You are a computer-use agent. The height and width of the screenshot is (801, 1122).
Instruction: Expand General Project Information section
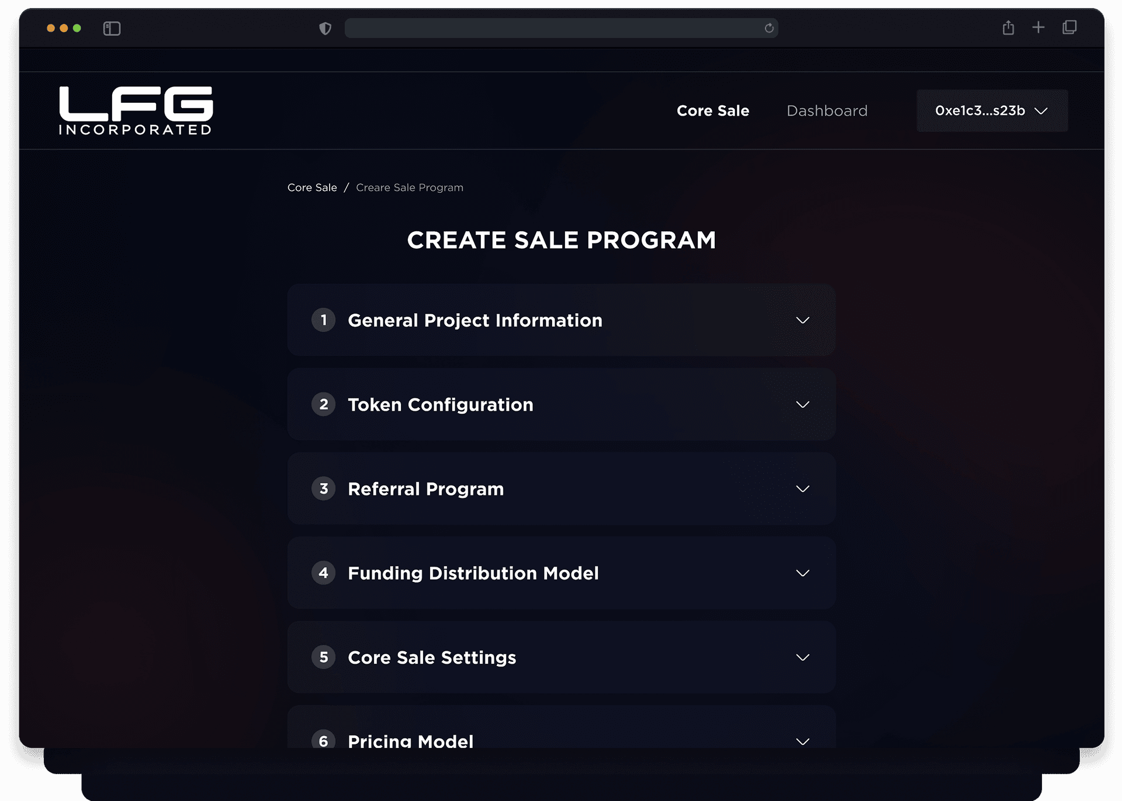point(802,320)
